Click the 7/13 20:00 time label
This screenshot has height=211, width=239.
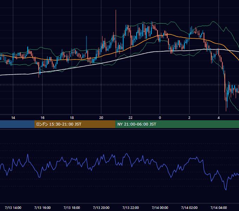101,207
